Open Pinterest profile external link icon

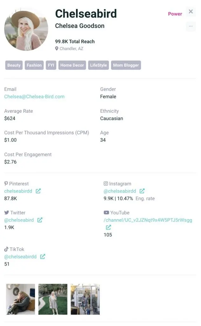coord(38,191)
